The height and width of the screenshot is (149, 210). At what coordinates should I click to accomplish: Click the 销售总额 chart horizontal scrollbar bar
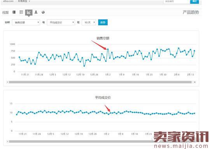click(x=100, y=82)
